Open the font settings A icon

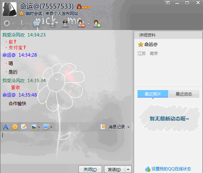click(x=6, y=127)
